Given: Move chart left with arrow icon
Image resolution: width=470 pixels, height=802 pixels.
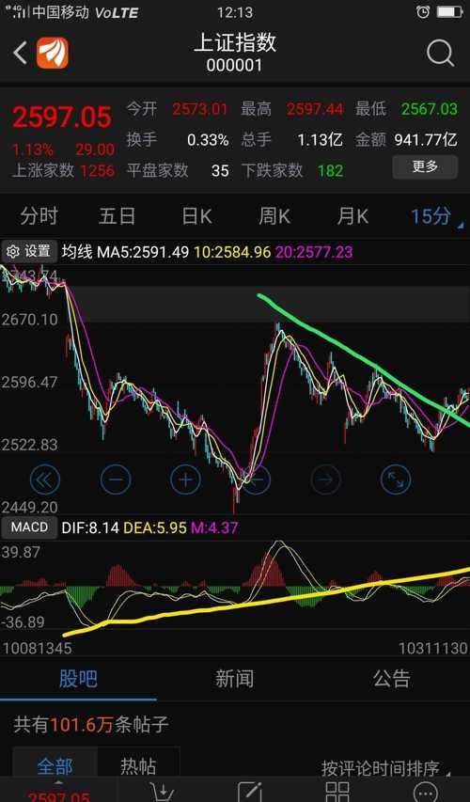Looking at the screenshot, I should point(256,480).
